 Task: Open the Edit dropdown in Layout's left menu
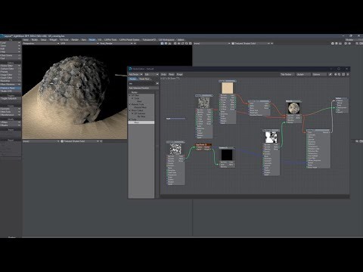click(11, 48)
